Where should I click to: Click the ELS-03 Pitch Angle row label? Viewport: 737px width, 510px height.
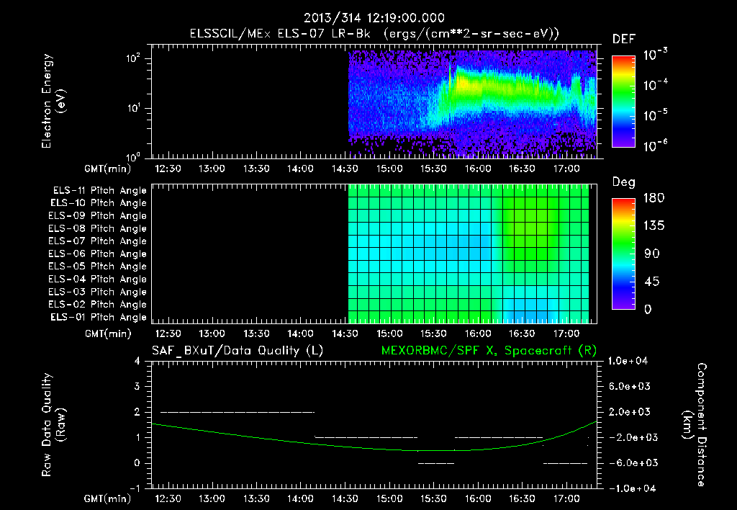pyautogui.click(x=97, y=292)
